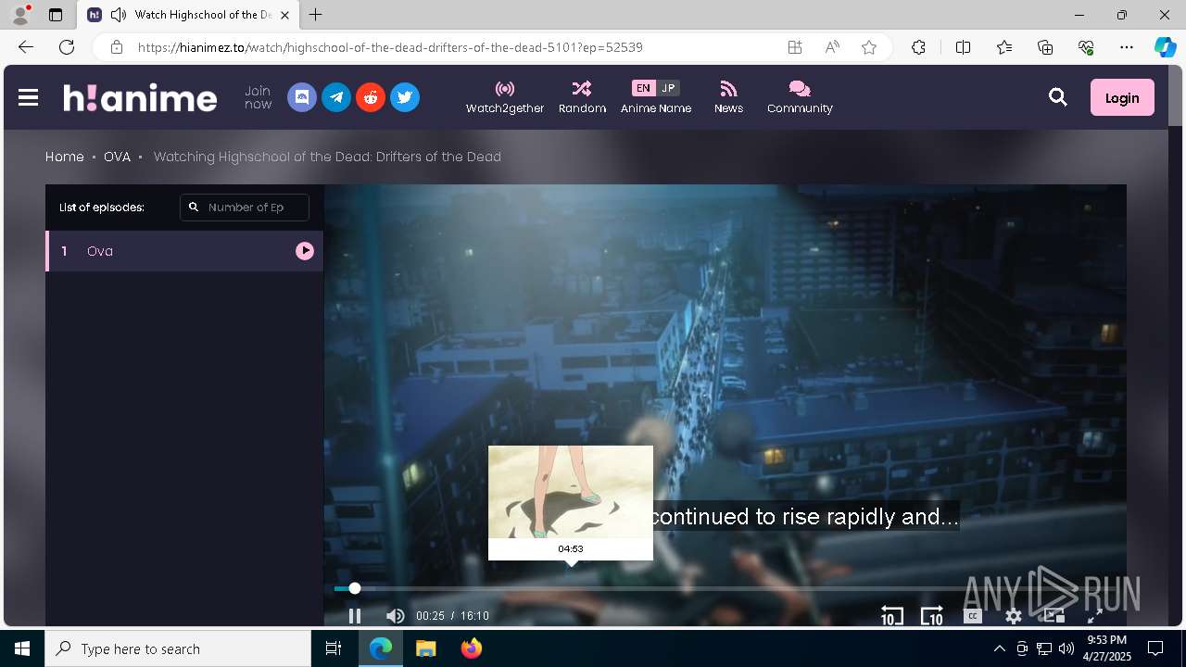1186x667 pixels.
Task: Open Edge Settings and more menu
Action: tap(1127, 47)
